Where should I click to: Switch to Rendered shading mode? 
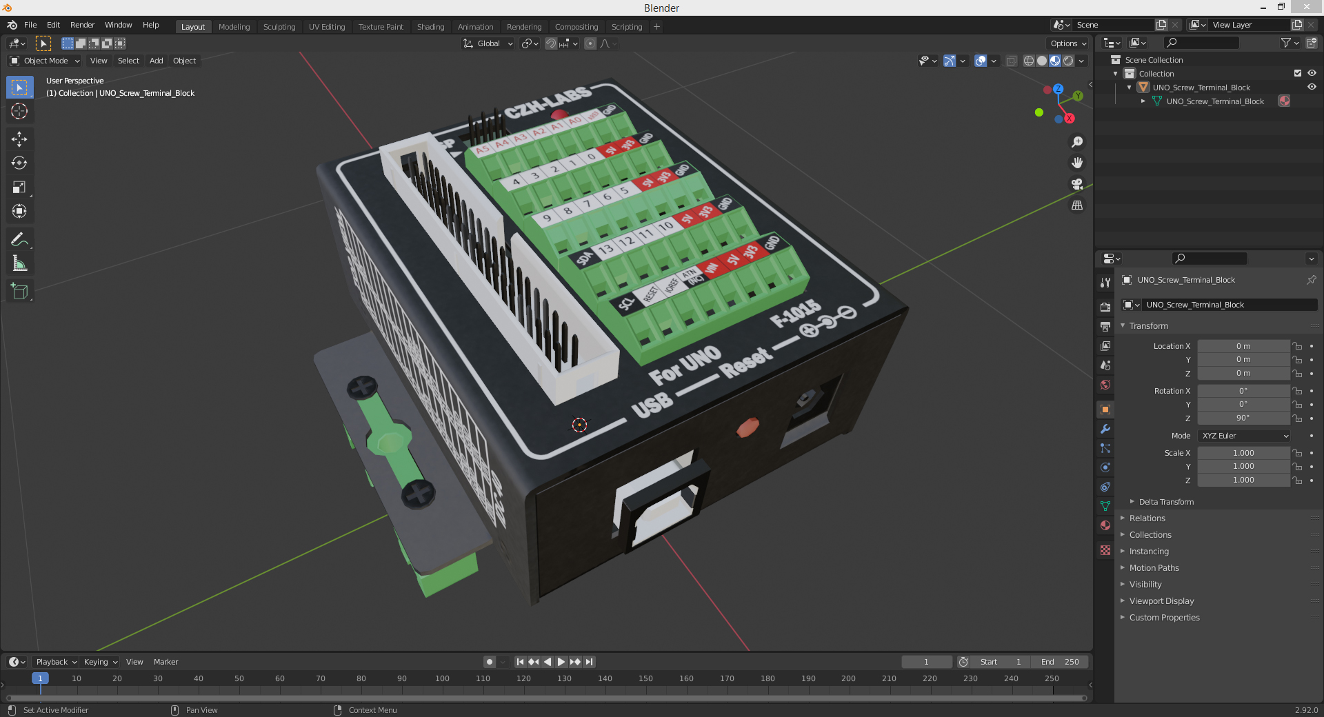(1068, 61)
